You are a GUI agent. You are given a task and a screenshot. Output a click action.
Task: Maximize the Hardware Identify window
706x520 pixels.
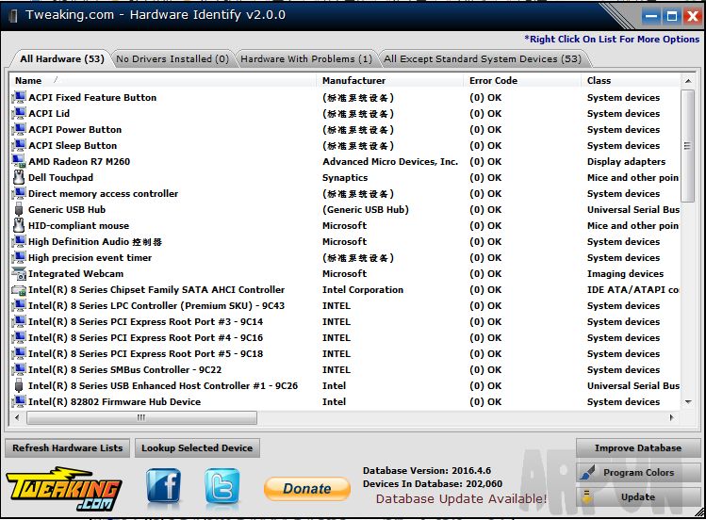point(672,17)
